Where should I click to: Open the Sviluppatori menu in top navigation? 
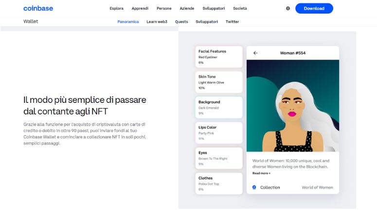[x=214, y=8]
